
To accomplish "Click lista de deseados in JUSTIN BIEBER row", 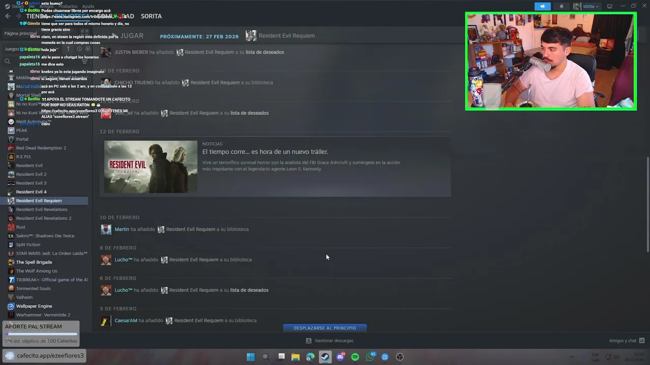I will pos(265,52).
